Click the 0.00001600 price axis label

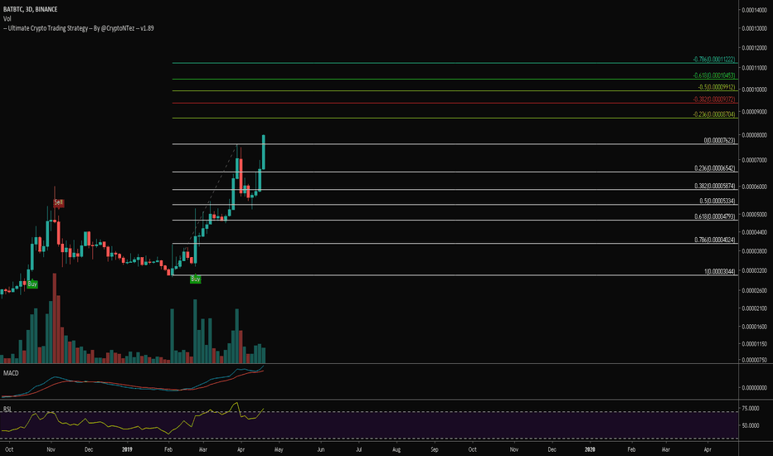click(754, 327)
